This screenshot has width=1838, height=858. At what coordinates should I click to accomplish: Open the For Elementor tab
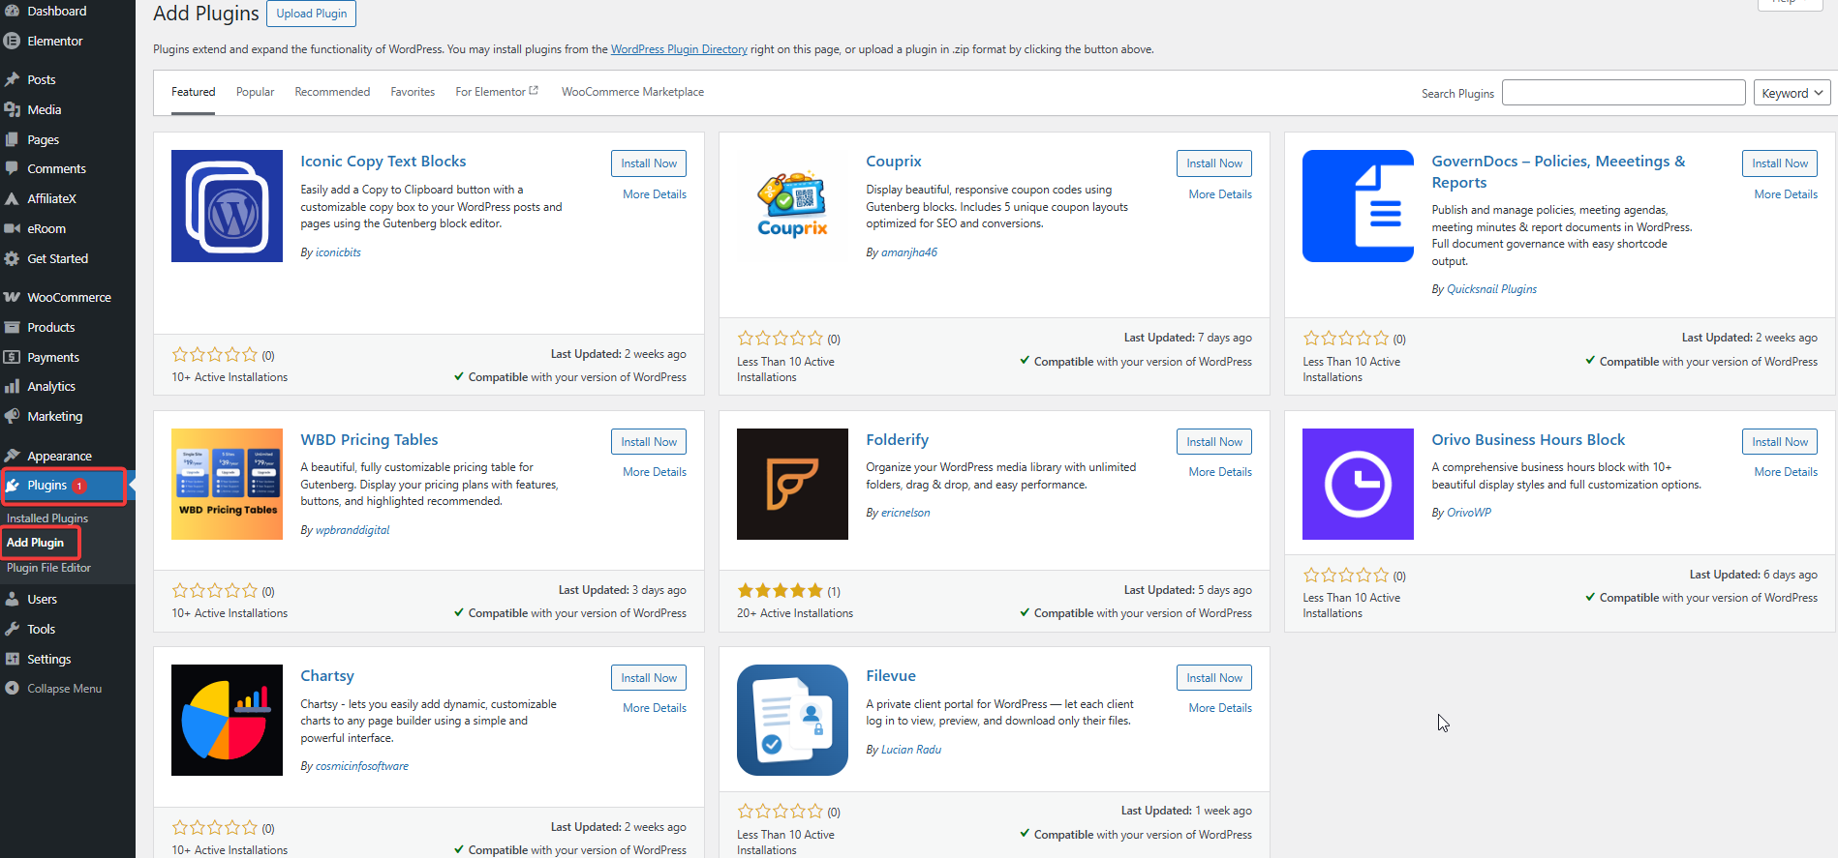pyautogui.click(x=497, y=92)
